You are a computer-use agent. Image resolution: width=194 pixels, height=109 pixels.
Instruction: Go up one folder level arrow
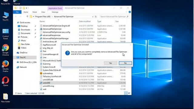[27, 16]
